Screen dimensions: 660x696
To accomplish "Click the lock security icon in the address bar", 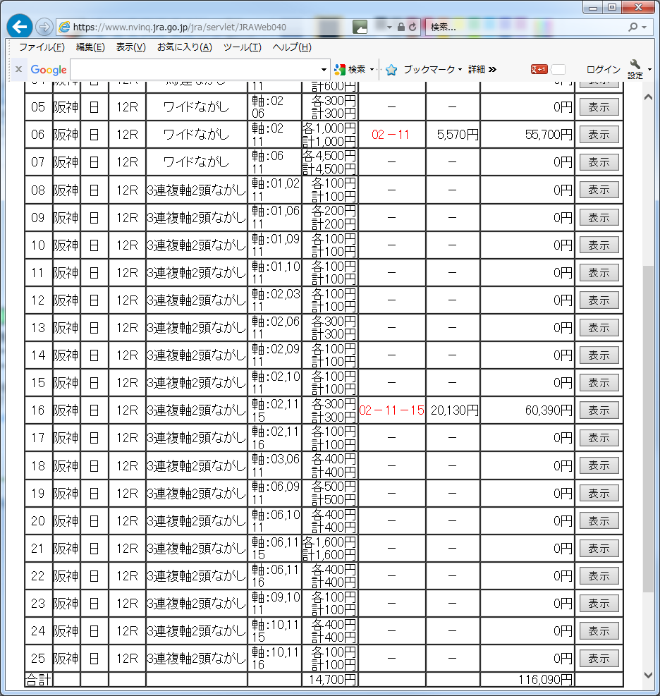I will 401,27.
